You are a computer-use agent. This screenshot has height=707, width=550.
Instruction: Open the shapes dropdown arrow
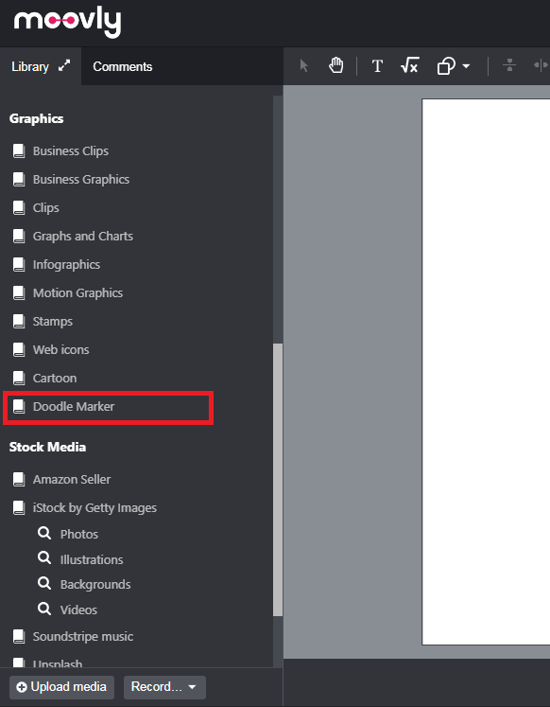(466, 66)
